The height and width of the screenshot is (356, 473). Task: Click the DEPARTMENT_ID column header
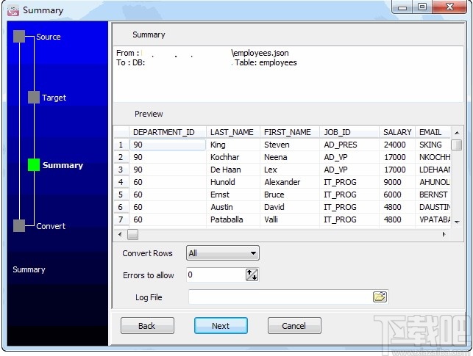168,132
